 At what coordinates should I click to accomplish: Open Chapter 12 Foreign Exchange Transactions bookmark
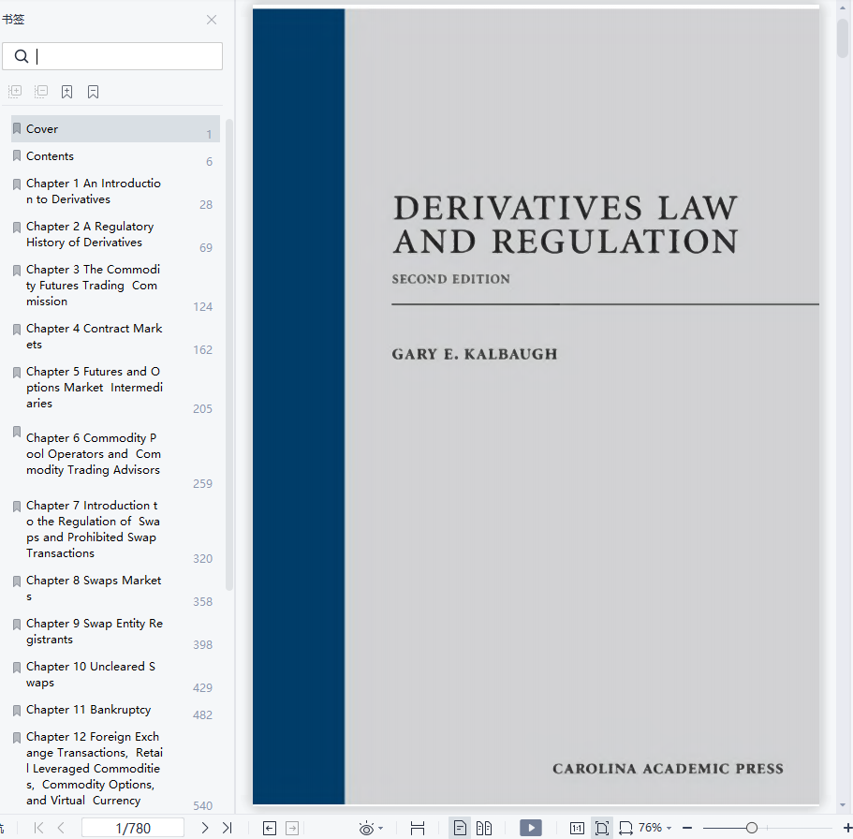115,769
